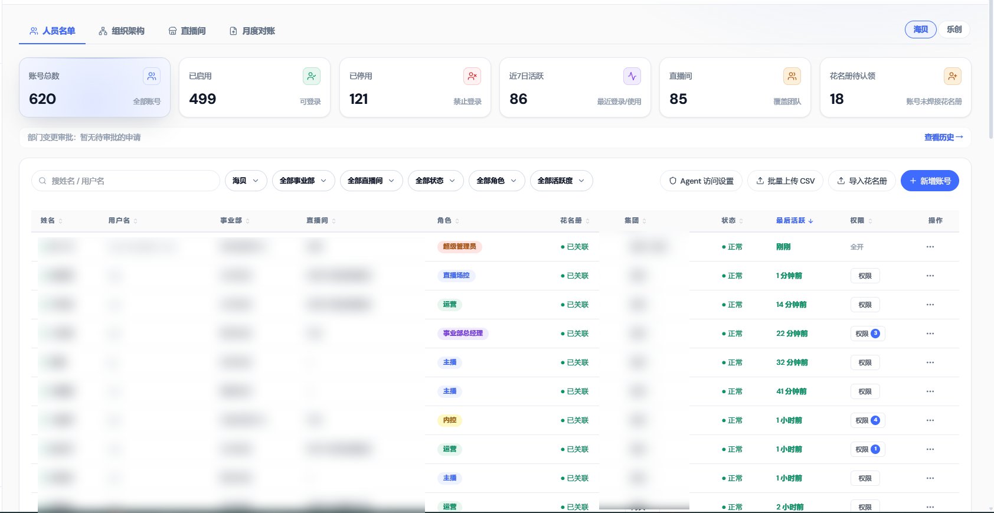Image resolution: width=994 pixels, height=513 pixels.
Task: Click the user-plus icon on 花名册待认领 card
Action: point(953,76)
